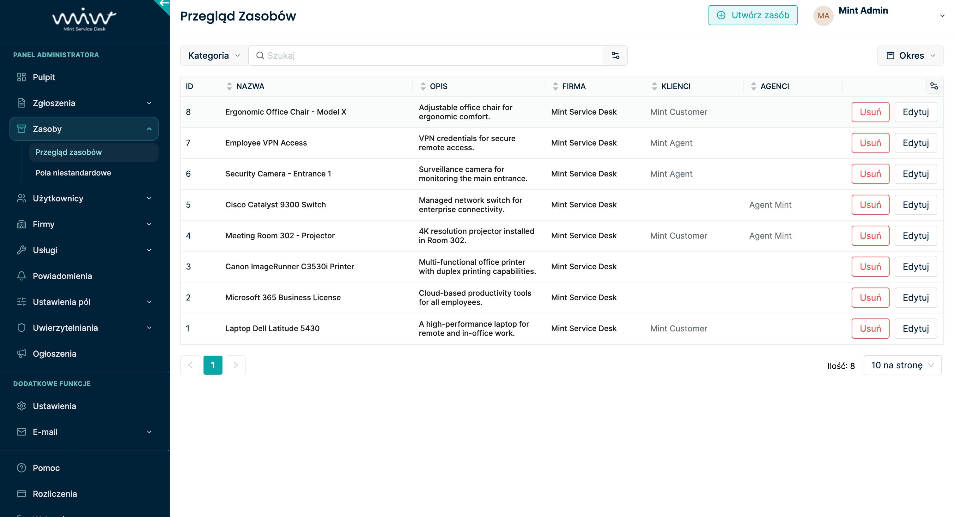Collapse sidebar using the arrow icon
The width and height of the screenshot is (955, 517).
pyautogui.click(x=163, y=4)
